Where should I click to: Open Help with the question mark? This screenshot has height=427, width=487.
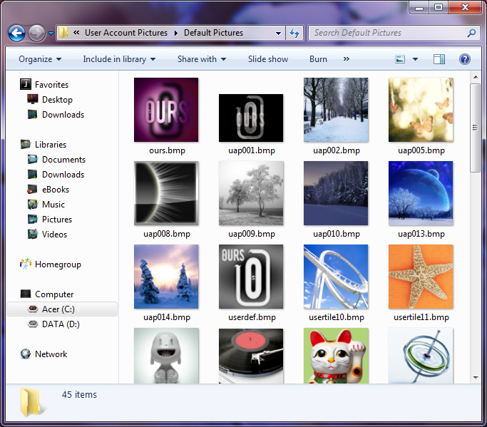pyautogui.click(x=465, y=59)
